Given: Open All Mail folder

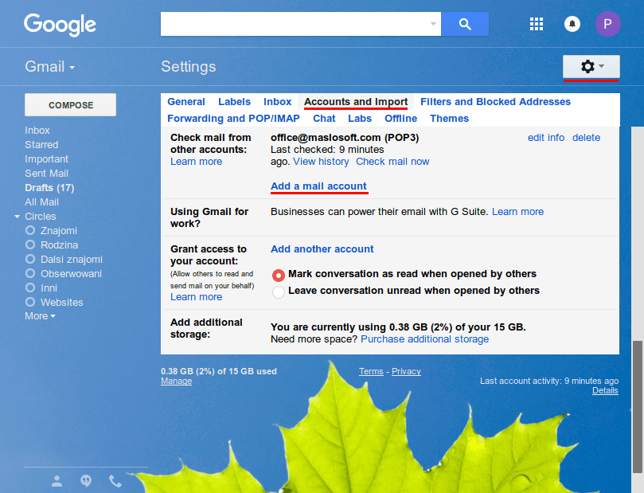Looking at the screenshot, I should tap(42, 202).
